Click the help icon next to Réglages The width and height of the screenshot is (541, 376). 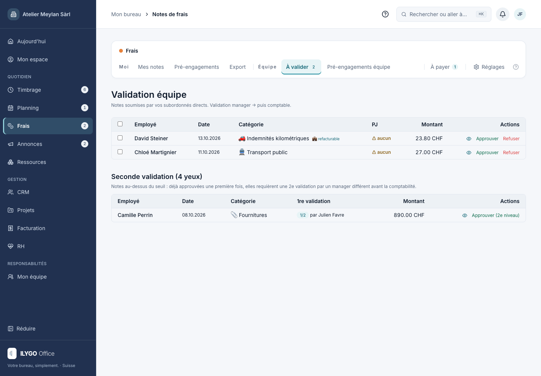point(516,67)
